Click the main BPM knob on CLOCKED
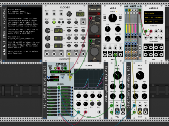This screenshot has width=169, height=126. [69, 14]
